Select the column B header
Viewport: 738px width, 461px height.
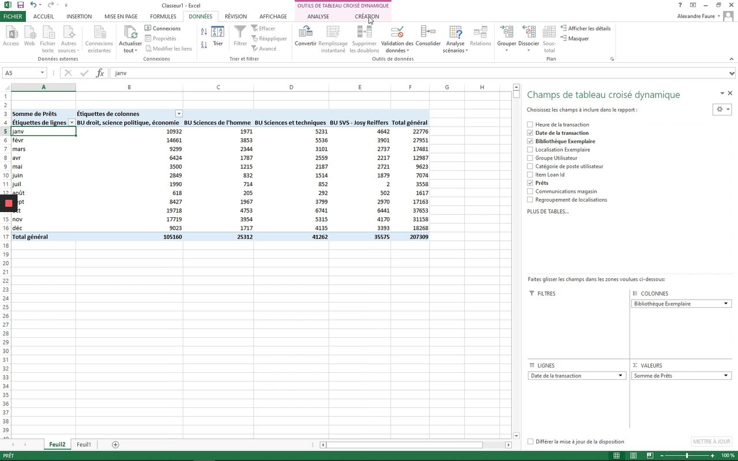click(129, 87)
